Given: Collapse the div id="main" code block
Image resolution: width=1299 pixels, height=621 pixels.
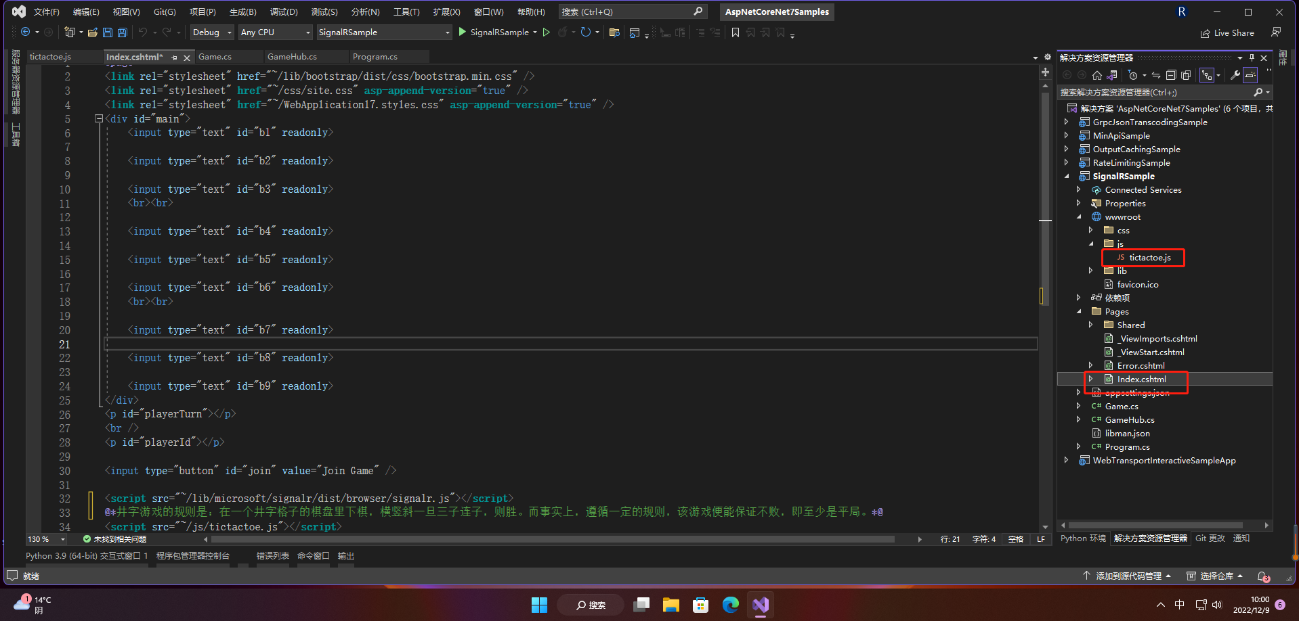Looking at the screenshot, I should 99,118.
